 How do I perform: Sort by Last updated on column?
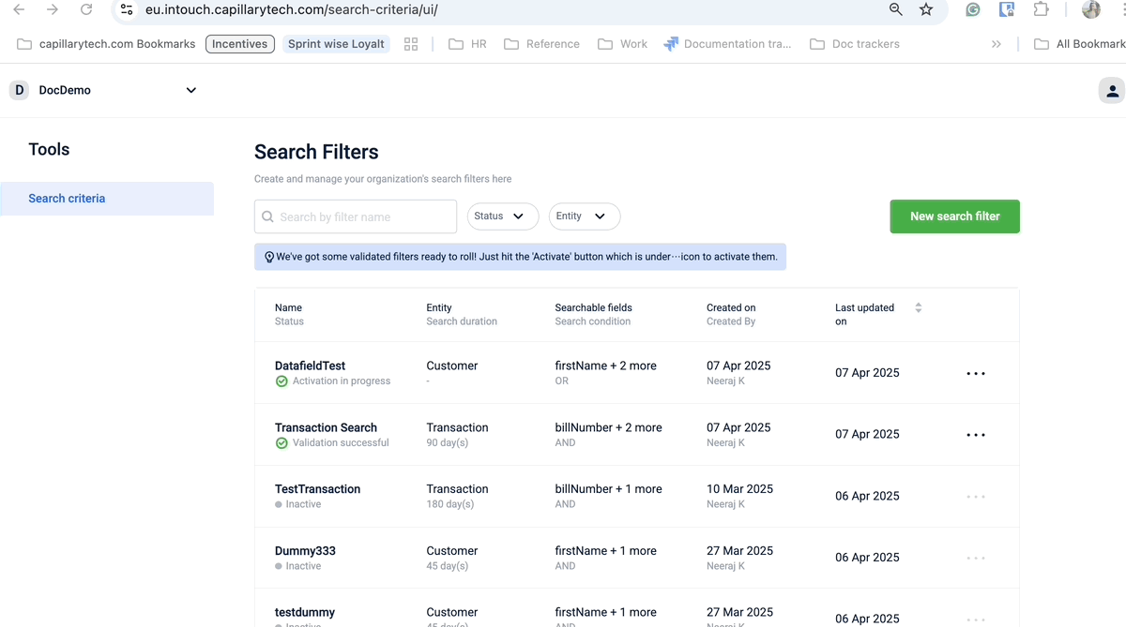pos(918,307)
